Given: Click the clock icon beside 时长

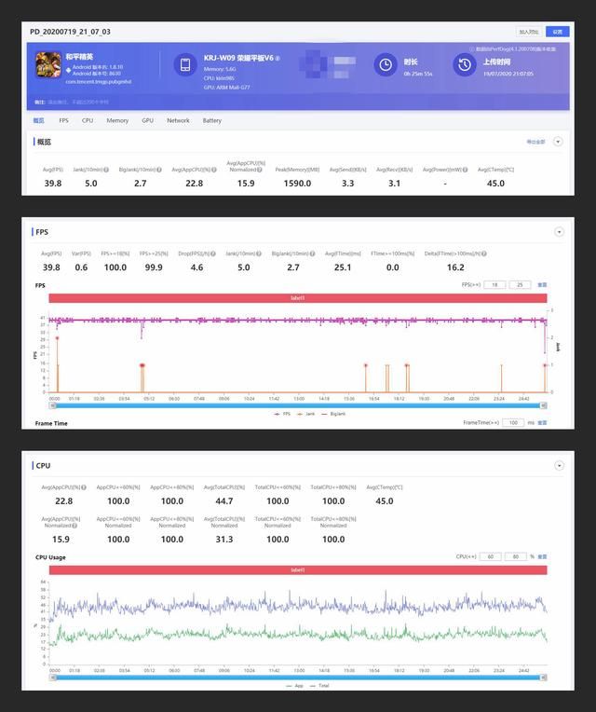Looking at the screenshot, I should tap(386, 64).
